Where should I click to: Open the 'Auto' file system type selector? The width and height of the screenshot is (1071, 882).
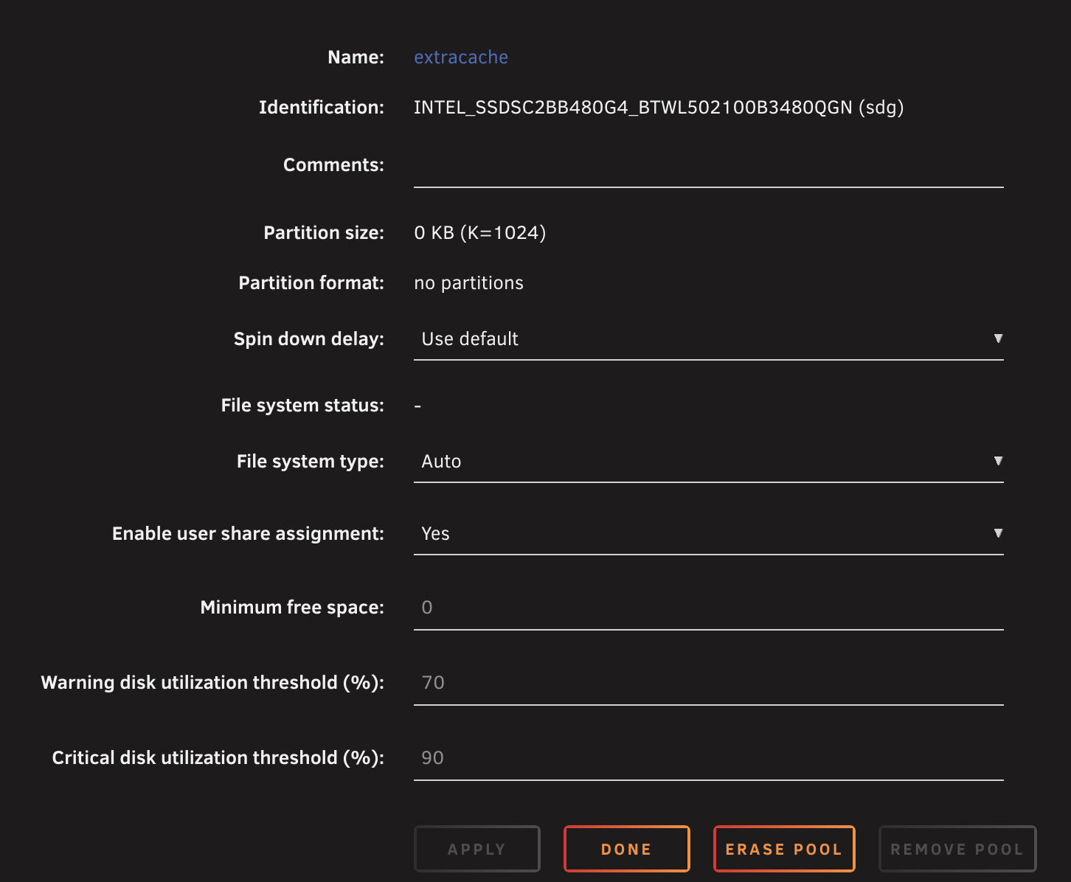tap(709, 462)
